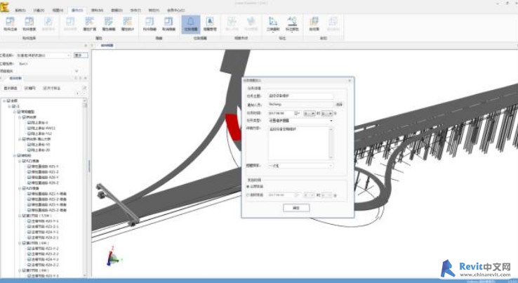
Task: Toggle the checkbox right of 轴网 in filter row
Action: click(x=45, y=88)
